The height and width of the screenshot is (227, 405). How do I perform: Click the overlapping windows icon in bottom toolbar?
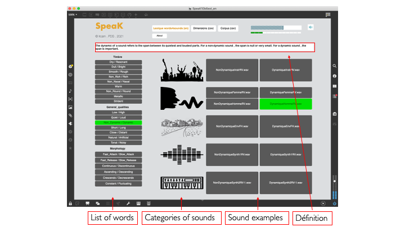point(98,203)
